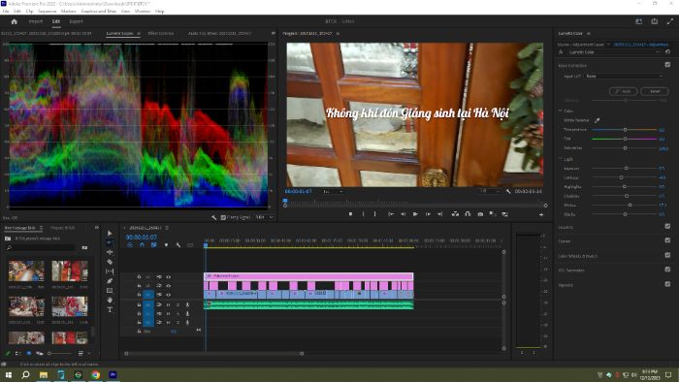Adjust the Exposure slider handle

pyautogui.click(x=626, y=168)
